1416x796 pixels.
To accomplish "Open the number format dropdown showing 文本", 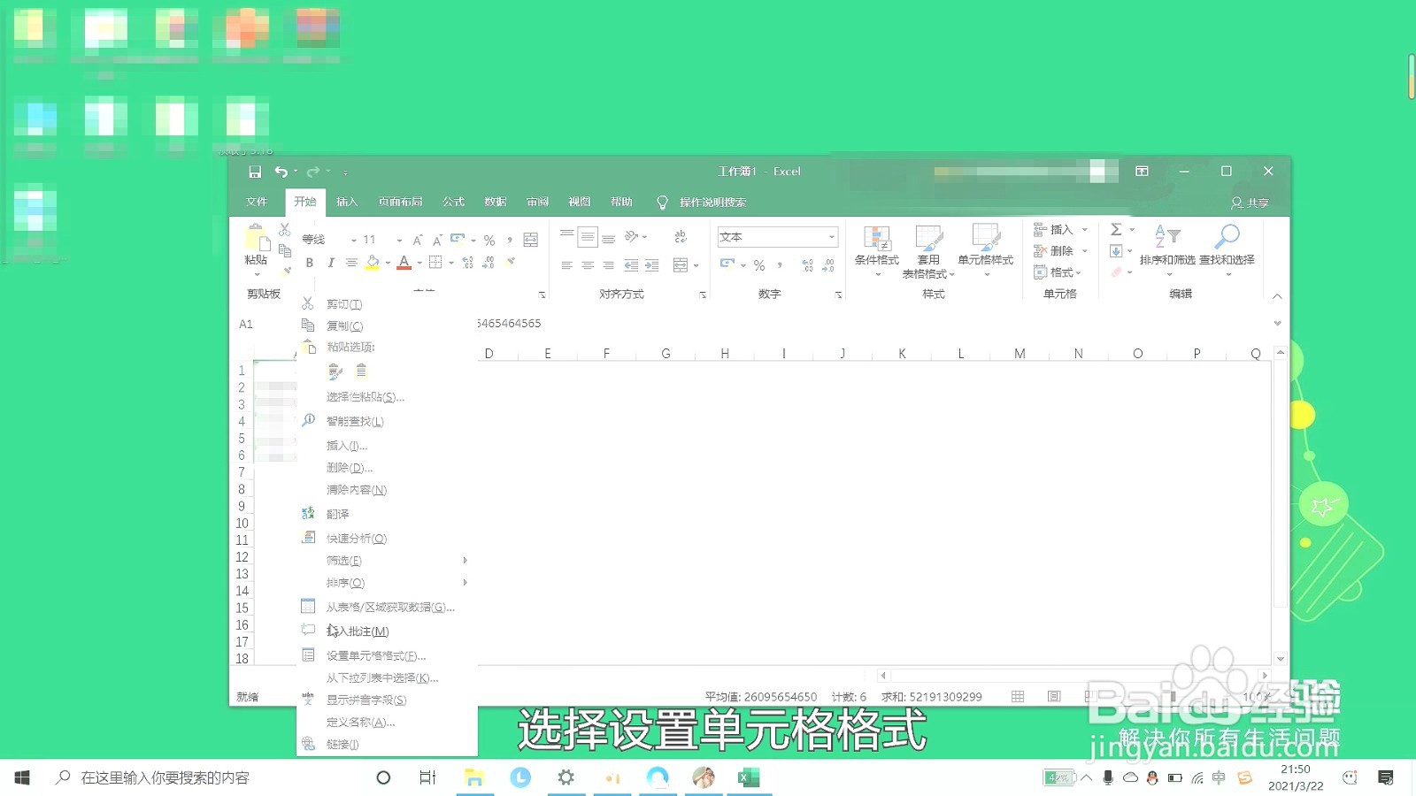I will 832,237.
